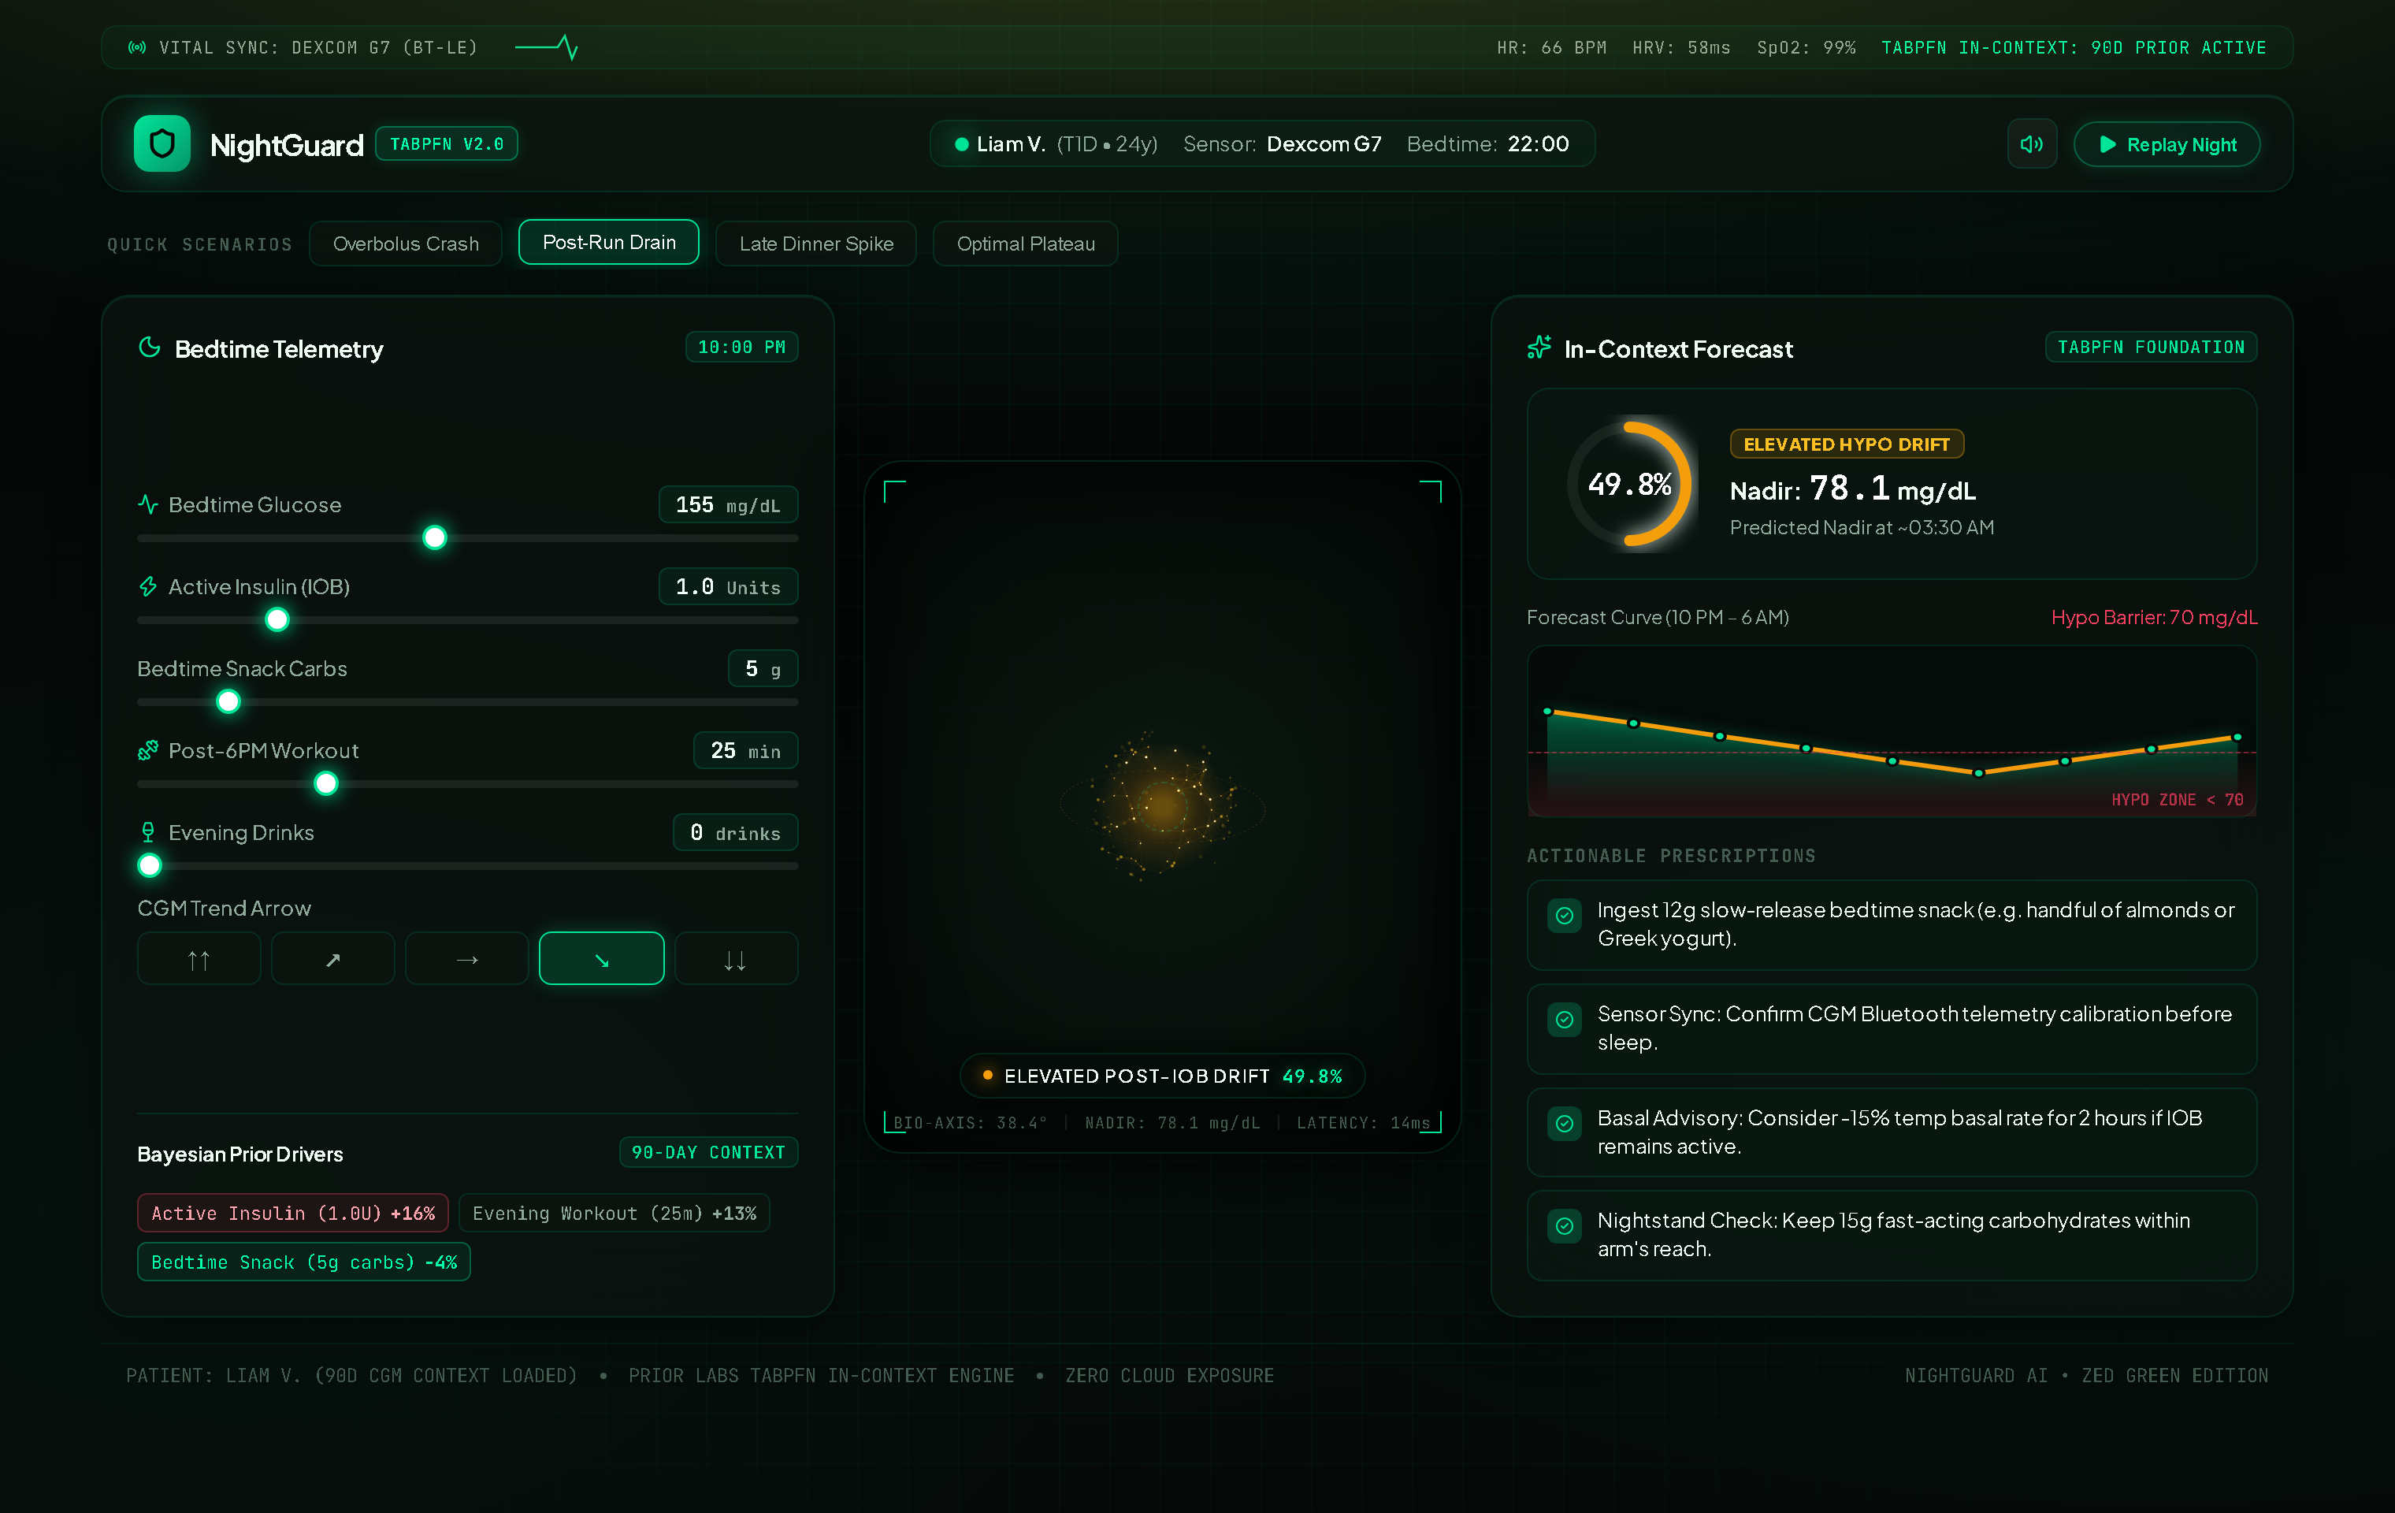Click the moon icon beside Bedtime Telemetry
The width and height of the screenshot is (2395, 1513).
point(149,348)
